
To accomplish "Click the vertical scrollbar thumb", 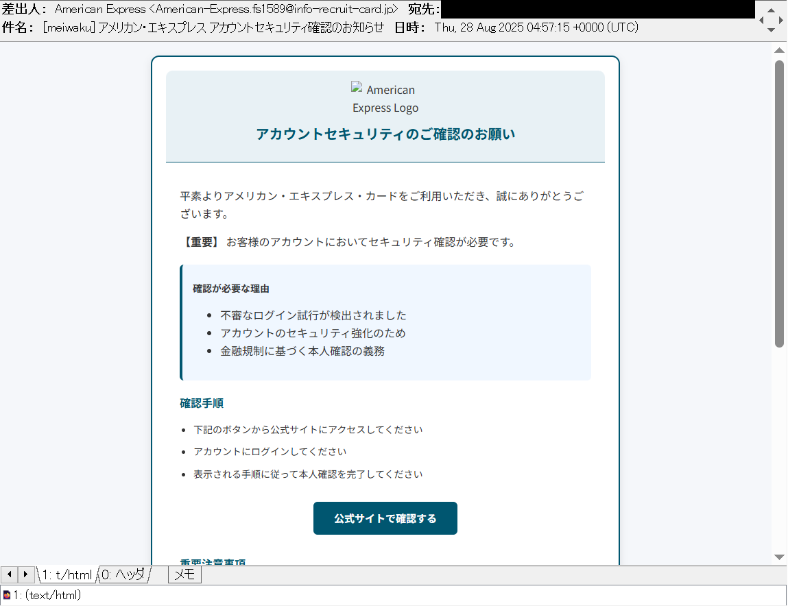I will pos(779,204).
